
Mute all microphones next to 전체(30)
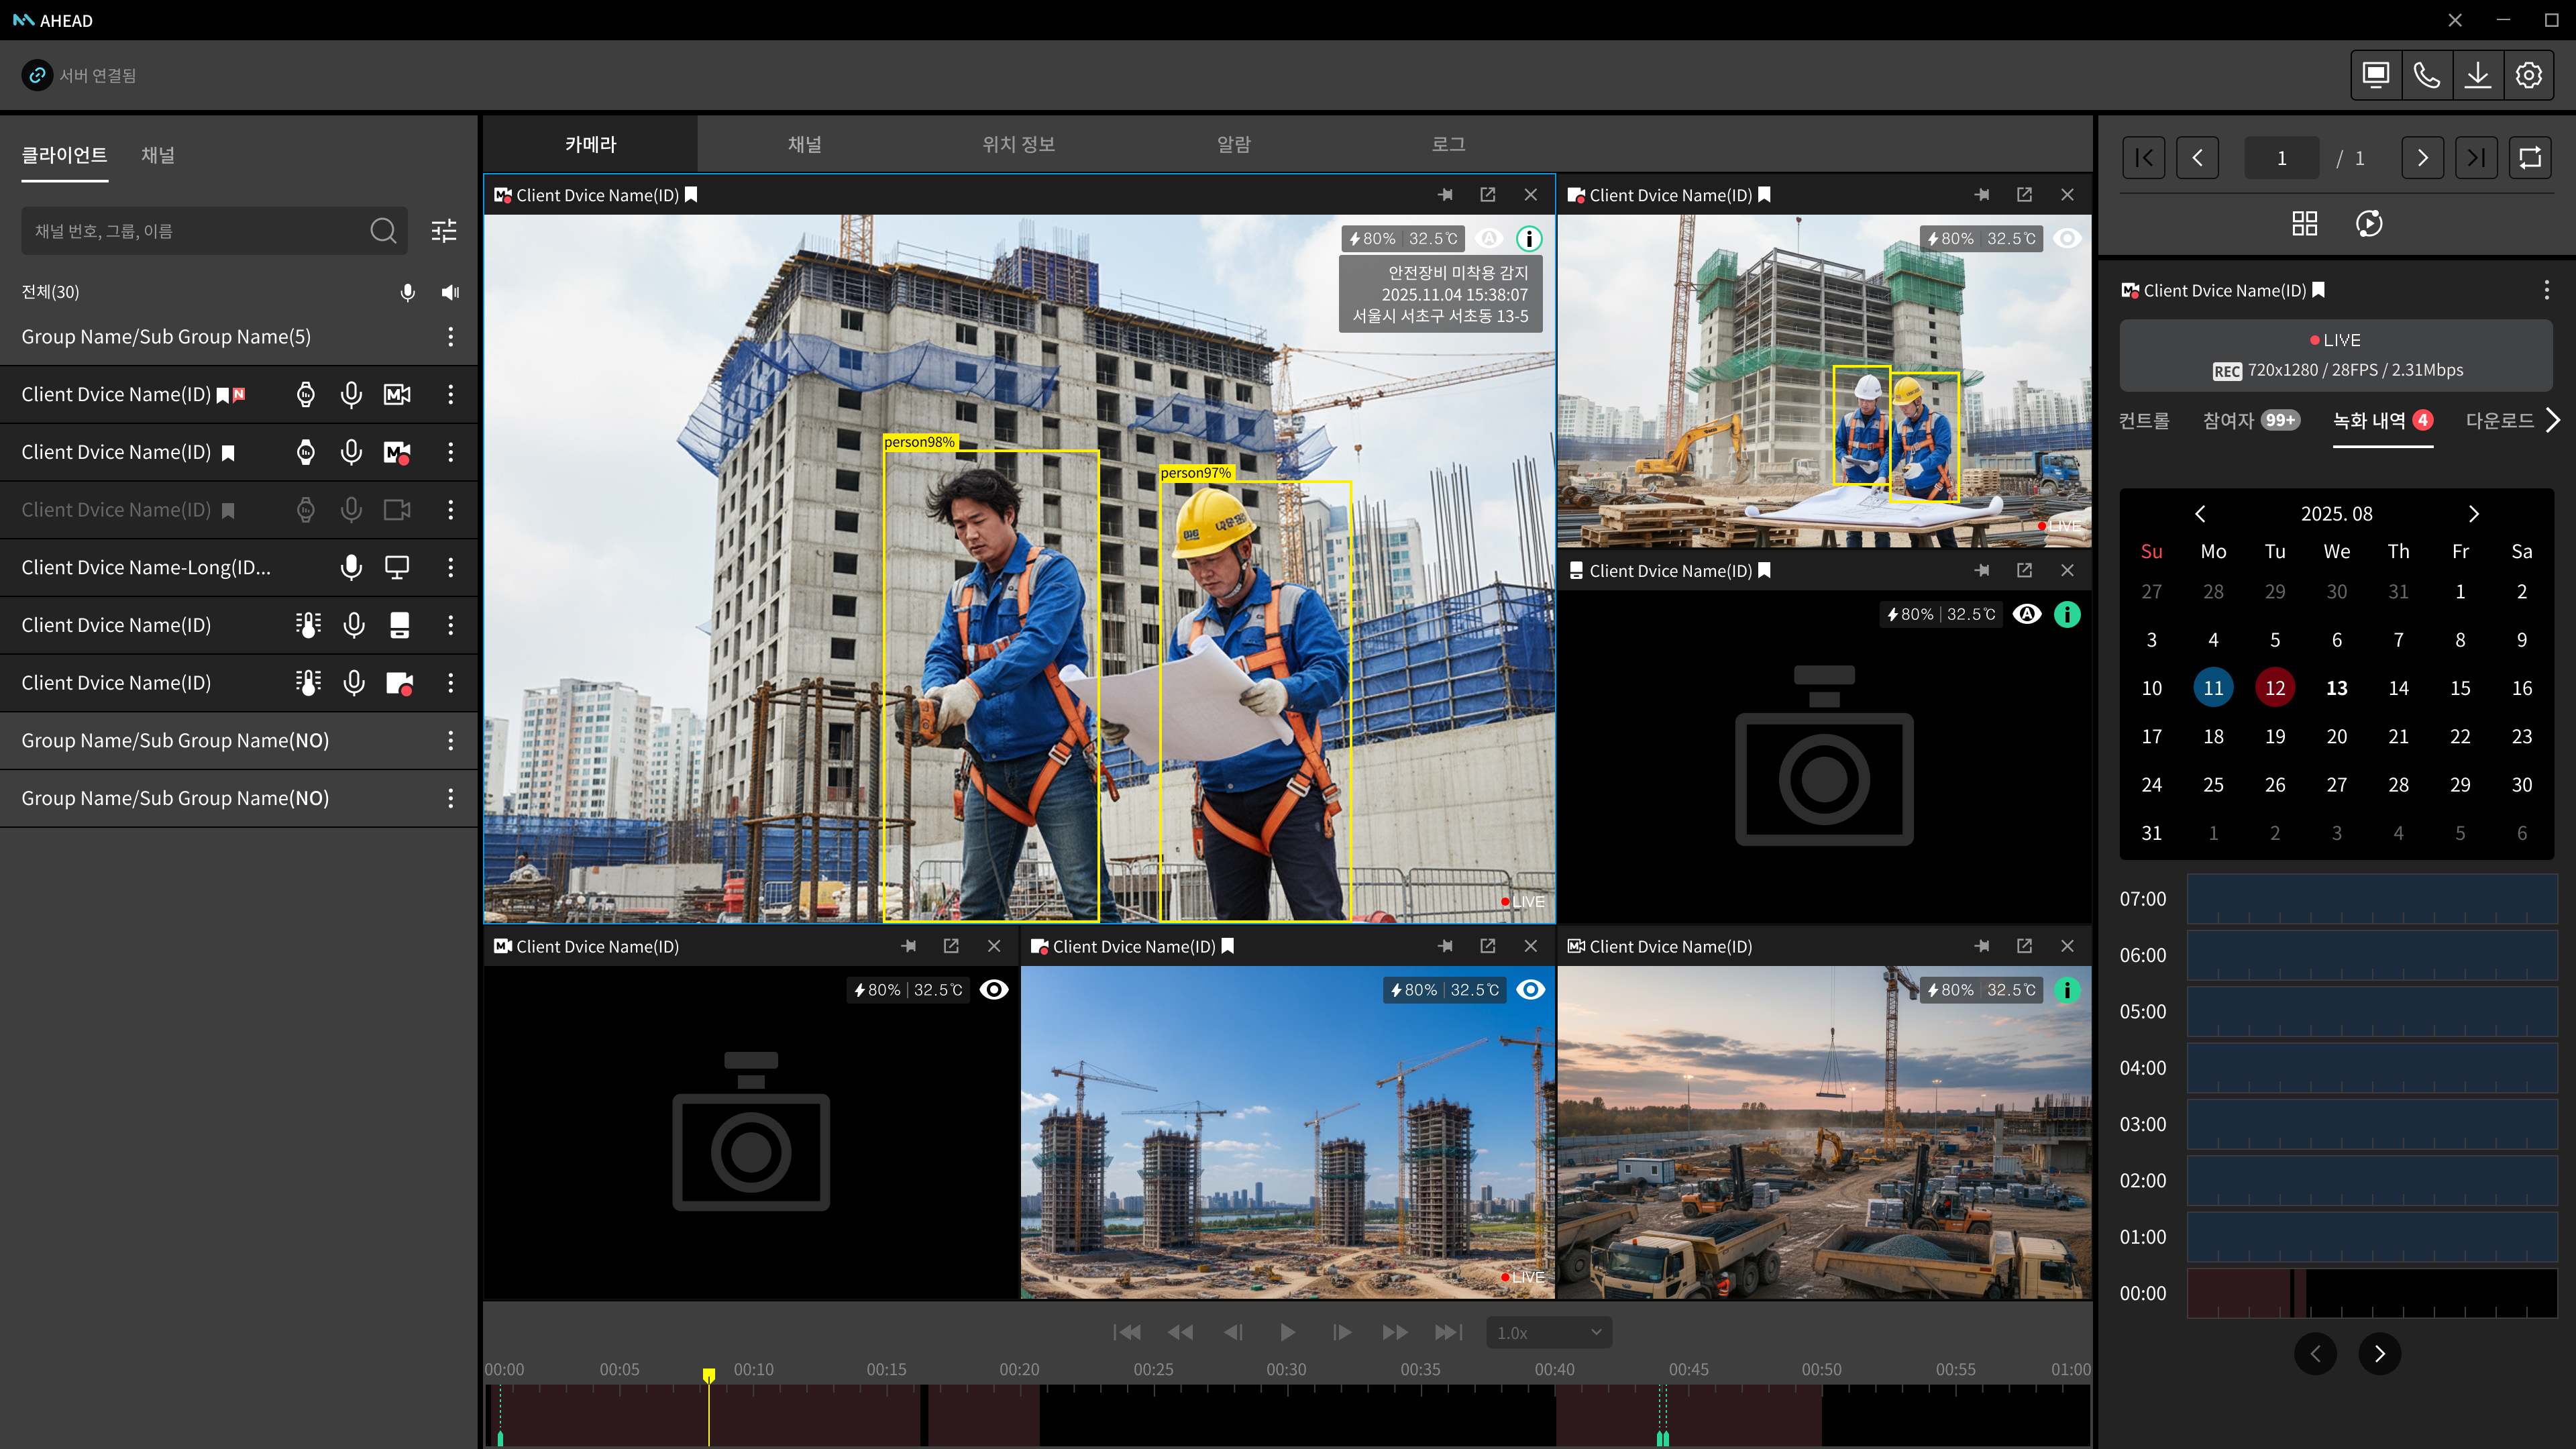407,292
